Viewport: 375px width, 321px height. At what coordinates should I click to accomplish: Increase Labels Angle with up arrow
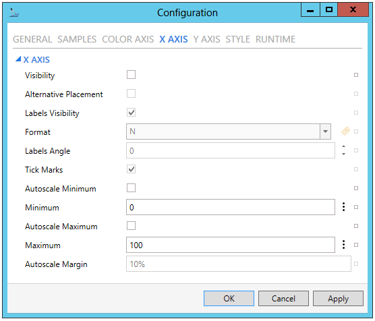click(x=343, y=146)
